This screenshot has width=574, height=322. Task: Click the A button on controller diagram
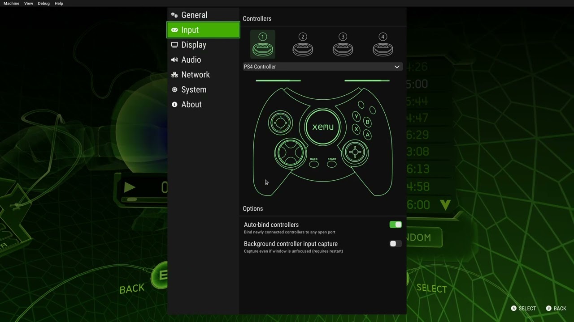point(367,134)
